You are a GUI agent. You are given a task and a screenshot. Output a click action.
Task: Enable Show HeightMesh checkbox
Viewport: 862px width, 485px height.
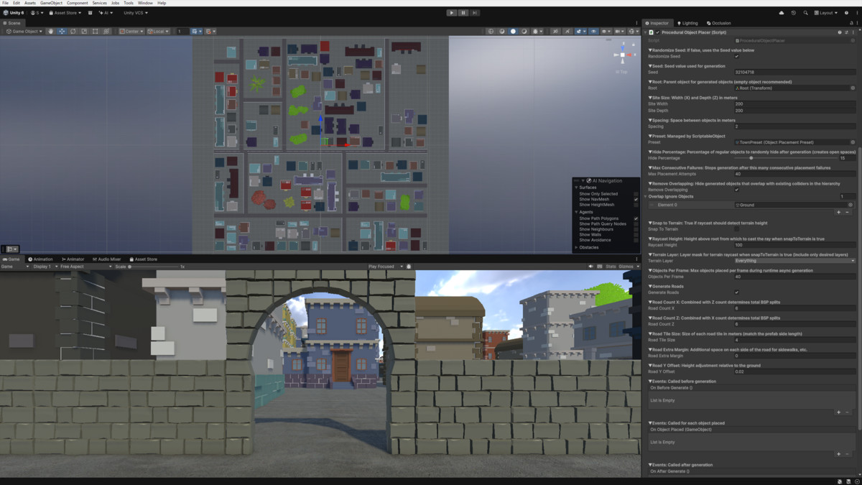pyautogui.click(x=636, y=205)
